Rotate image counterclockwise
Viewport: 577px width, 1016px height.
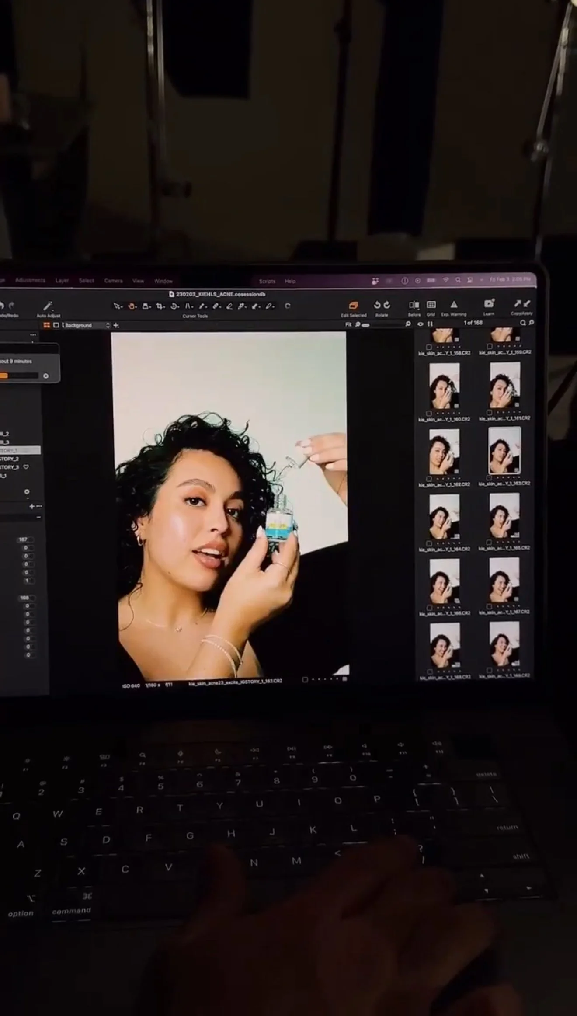coord(377,305)
